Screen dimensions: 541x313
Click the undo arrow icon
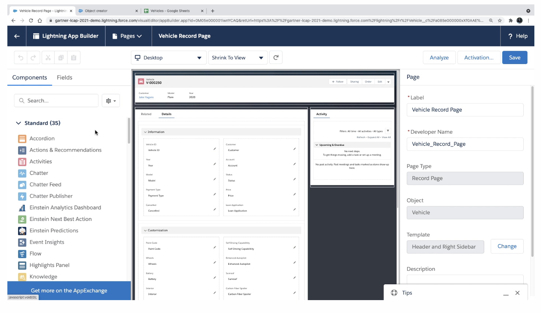(21, 58)
